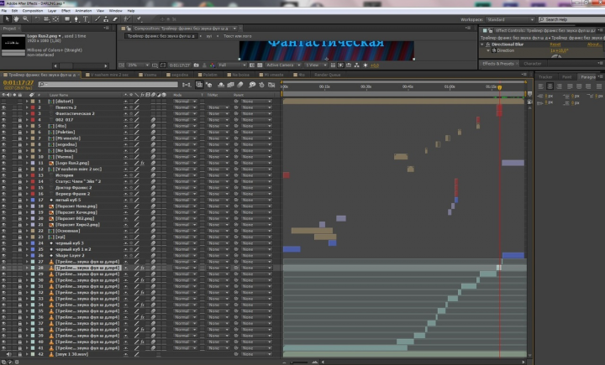The width and height of the screenshot is (605, 365).
Task: Click timeline layer search field
Action: coord(108,85)
